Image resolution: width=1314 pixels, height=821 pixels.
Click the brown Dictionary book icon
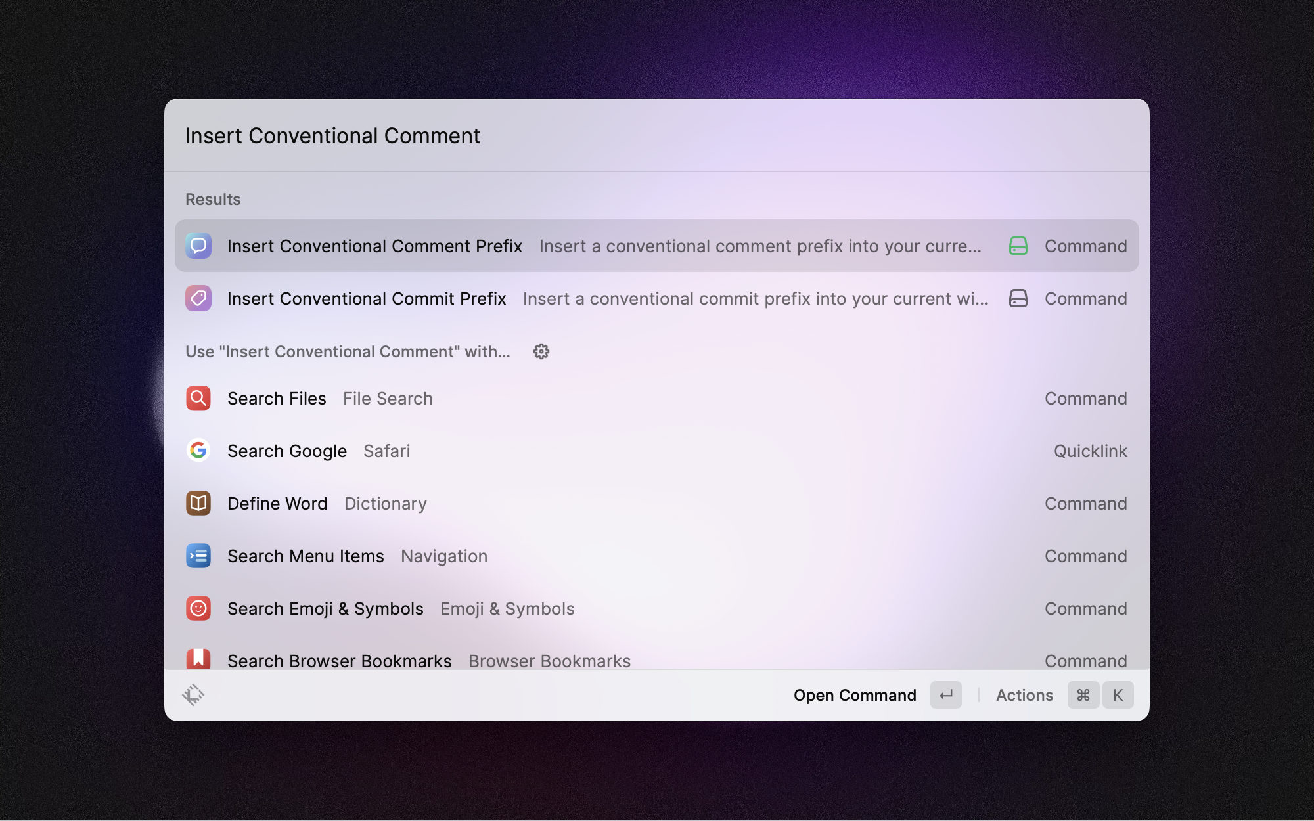[x=198, y=503]
